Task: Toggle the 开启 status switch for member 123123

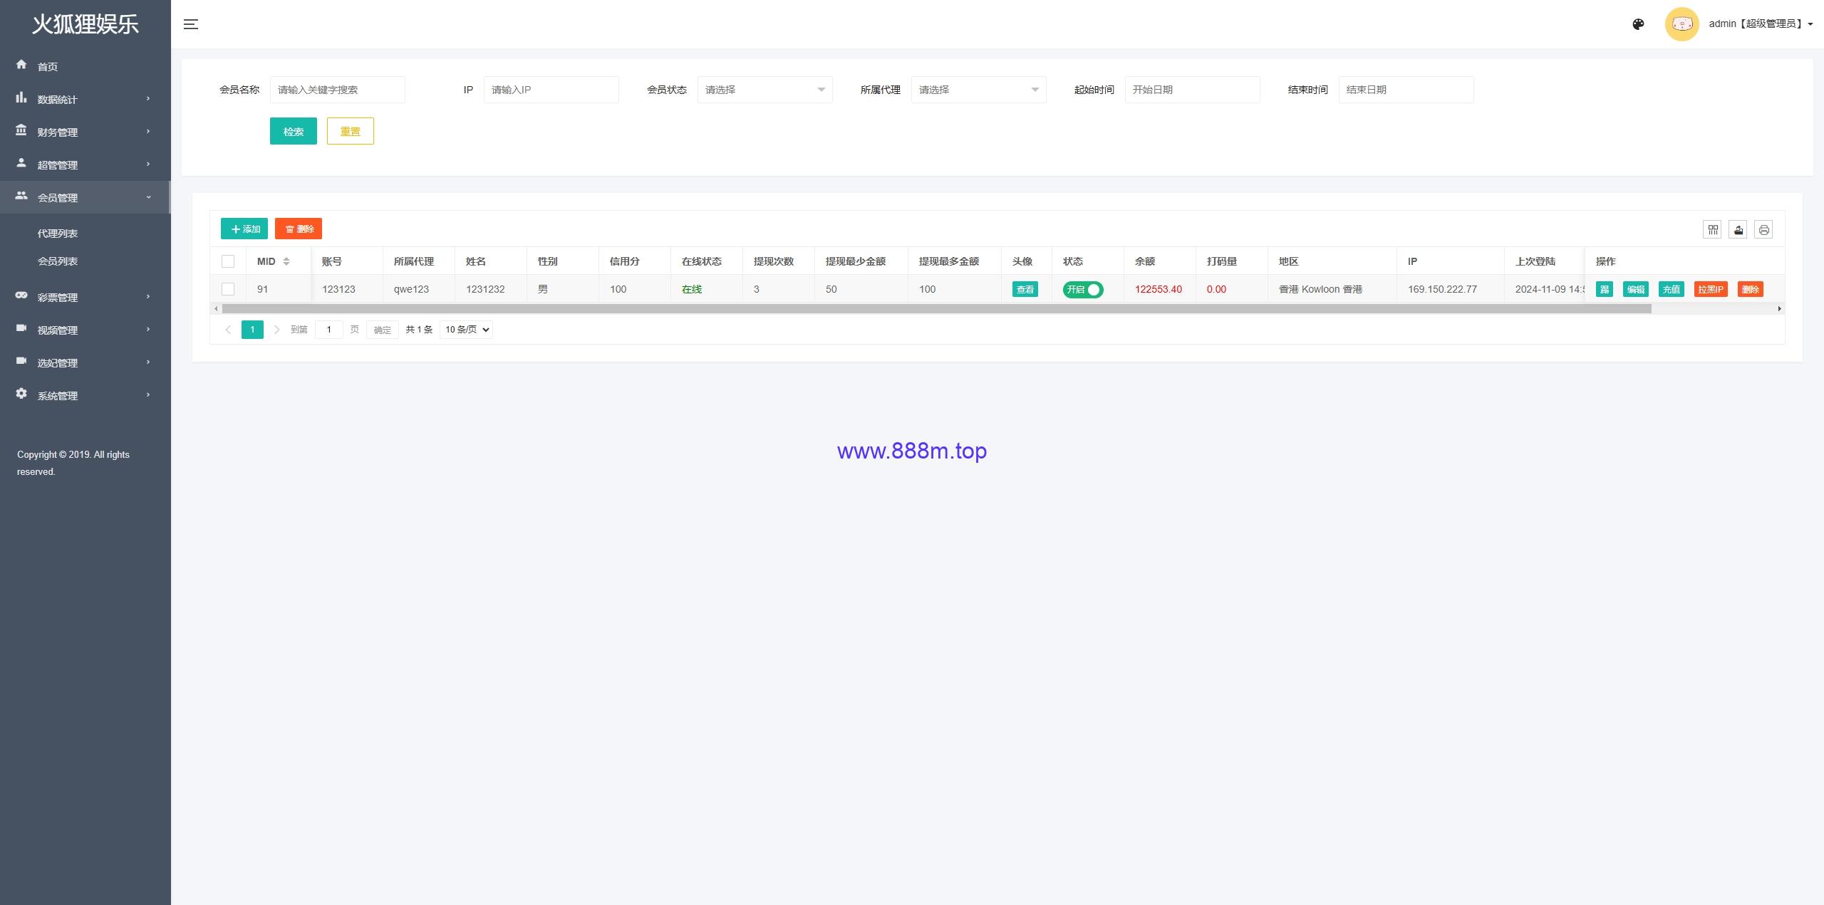Action: click(1083, 289)
